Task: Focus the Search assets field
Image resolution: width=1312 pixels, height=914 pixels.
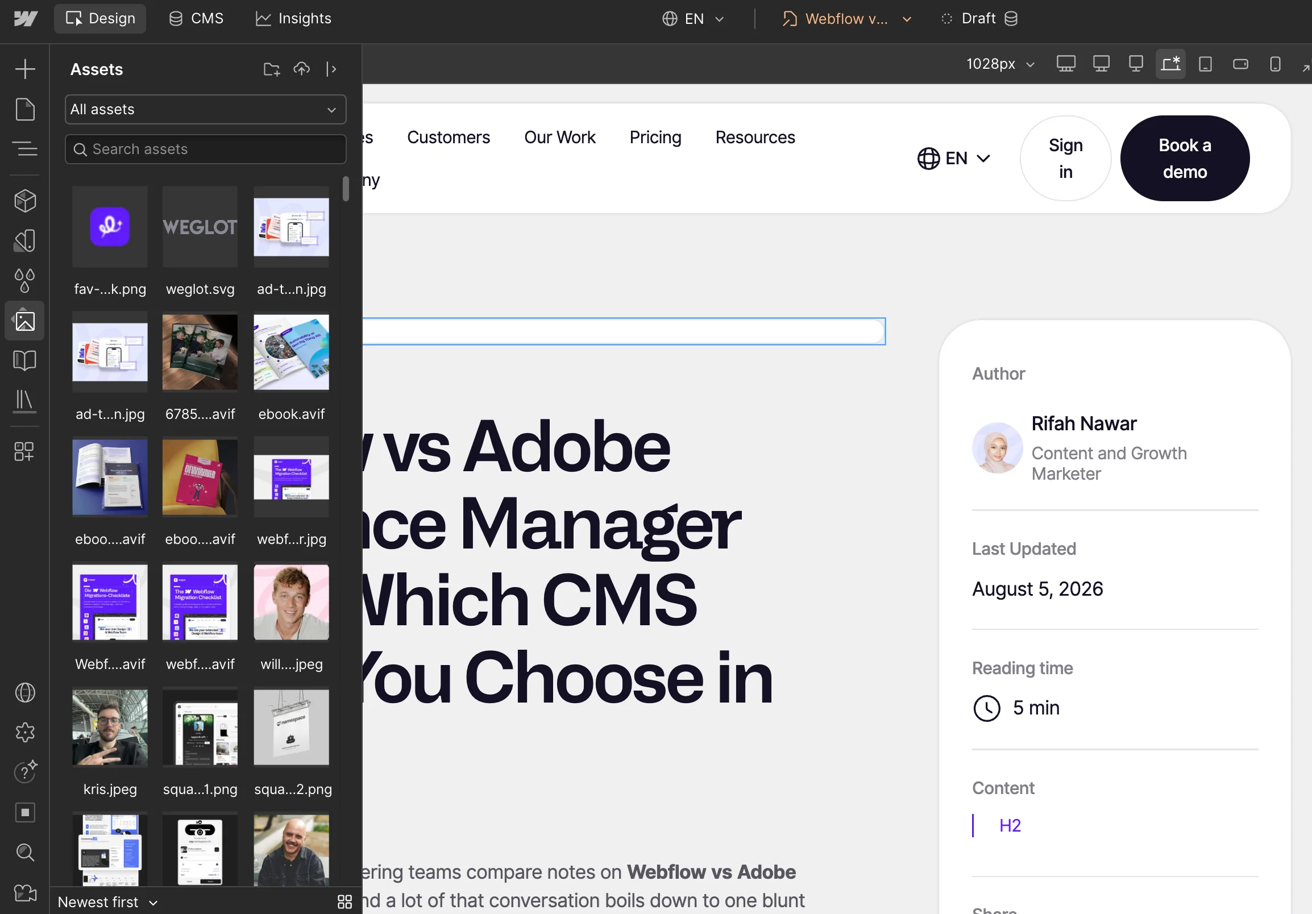Action: [206, 149]
